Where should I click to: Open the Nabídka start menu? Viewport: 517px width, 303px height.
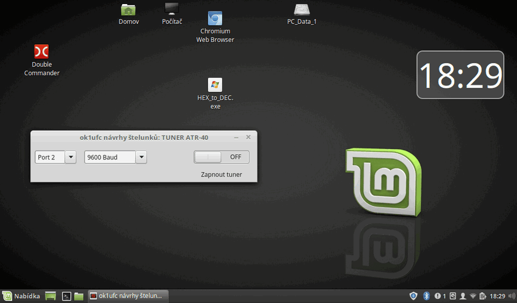click(21, 296)
